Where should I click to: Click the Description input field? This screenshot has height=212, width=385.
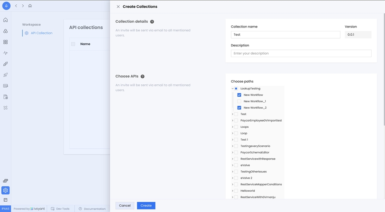coord(301,53)
